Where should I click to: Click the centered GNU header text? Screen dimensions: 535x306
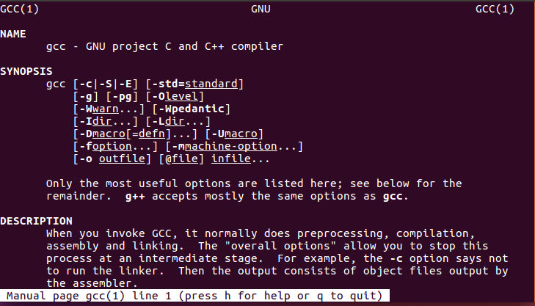(x=261, y=10)
